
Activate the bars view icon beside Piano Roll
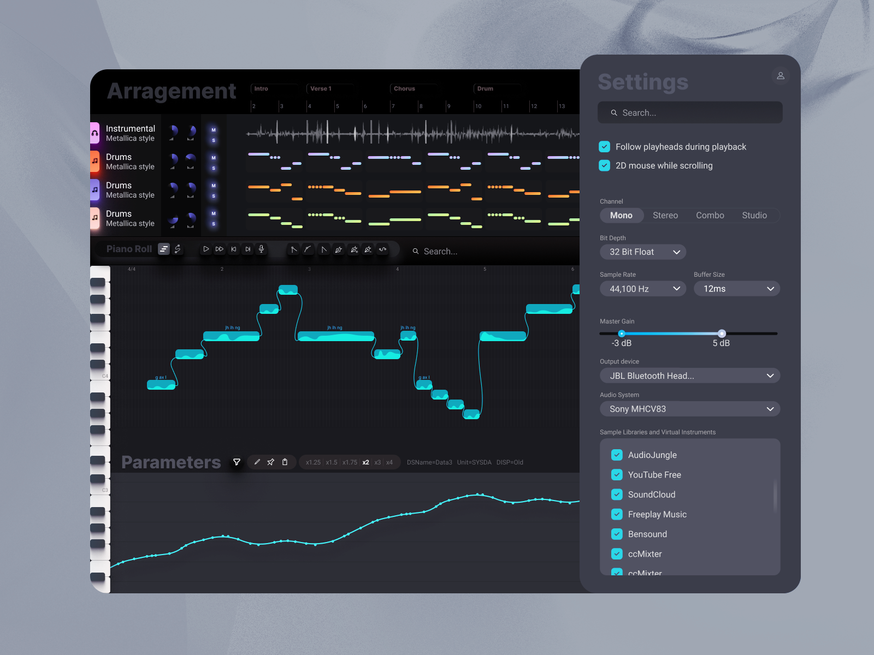click(164, 249)
